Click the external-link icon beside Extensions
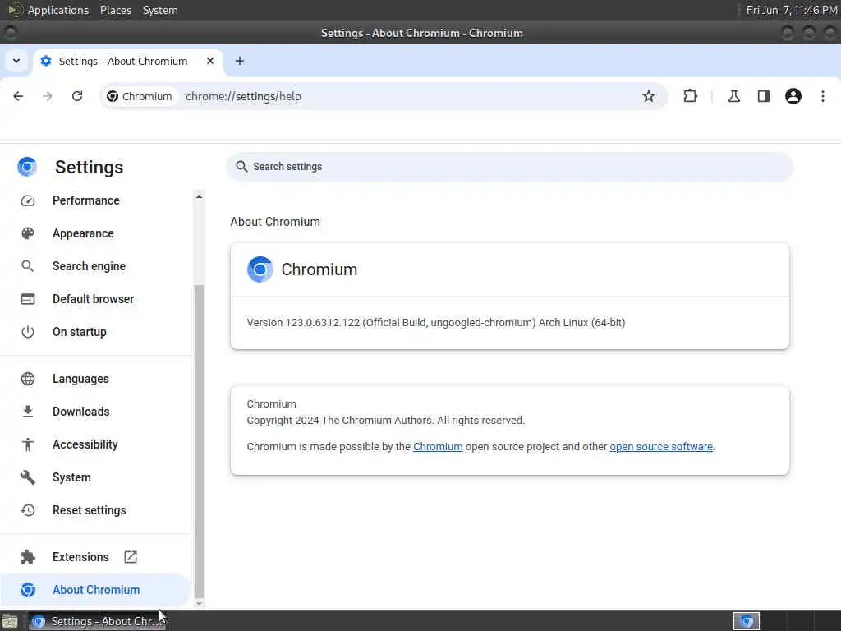The height and width of the screenshot is (631, 841). (131, 557)
